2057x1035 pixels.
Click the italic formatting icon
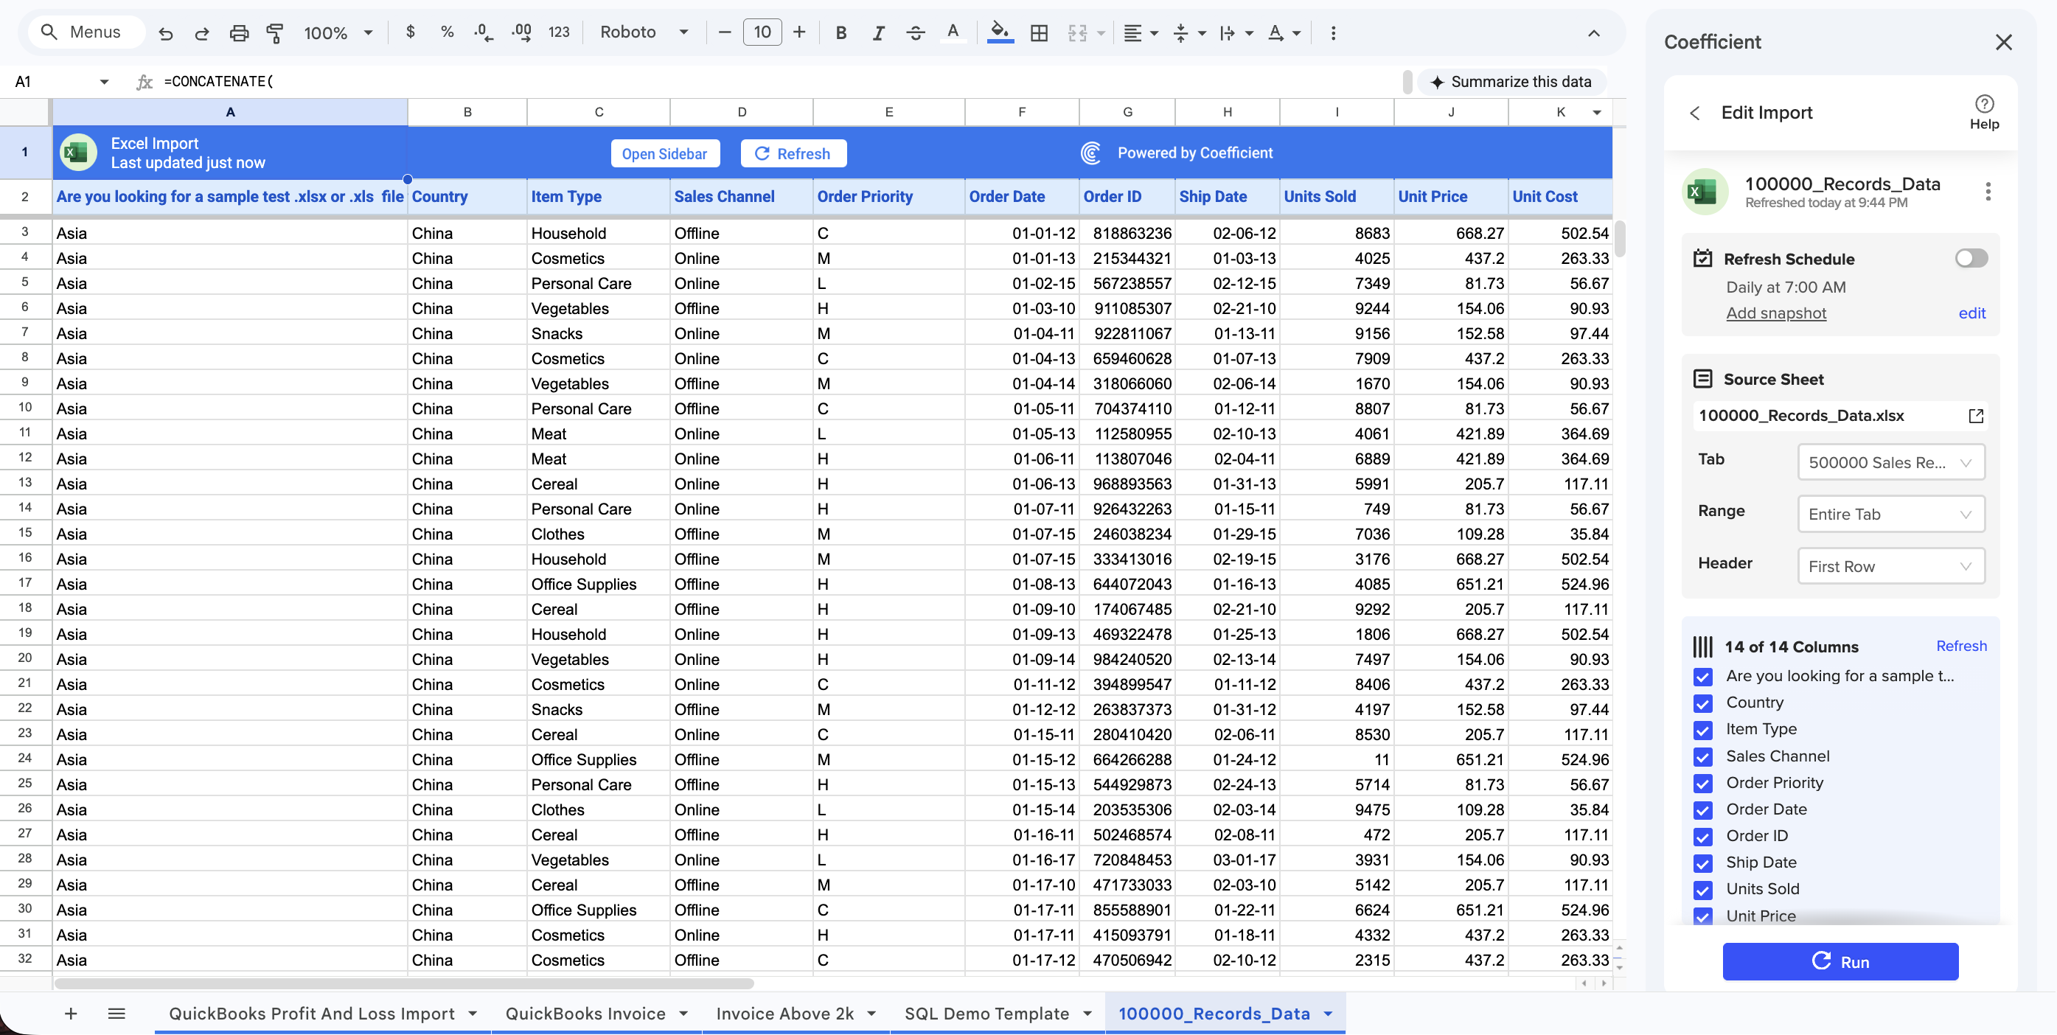878,32
